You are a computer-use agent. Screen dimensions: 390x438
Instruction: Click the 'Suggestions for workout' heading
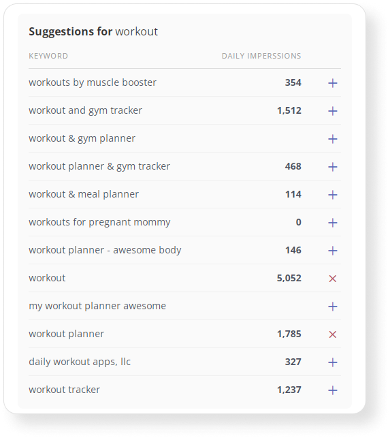point(93,31)
